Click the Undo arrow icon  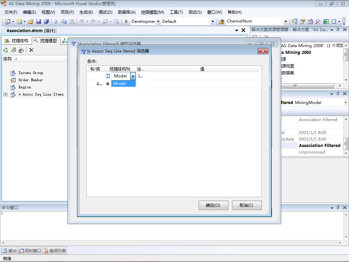(82, 21)
